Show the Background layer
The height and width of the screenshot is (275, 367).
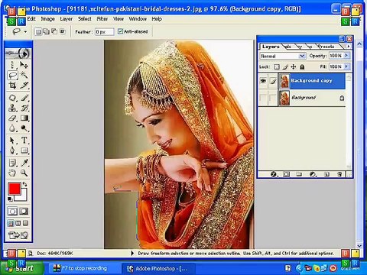[263, 98]
